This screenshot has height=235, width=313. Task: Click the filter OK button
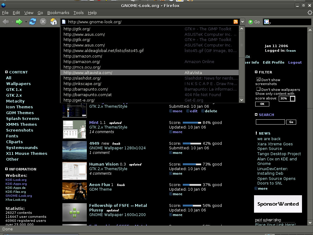(262, 104)
